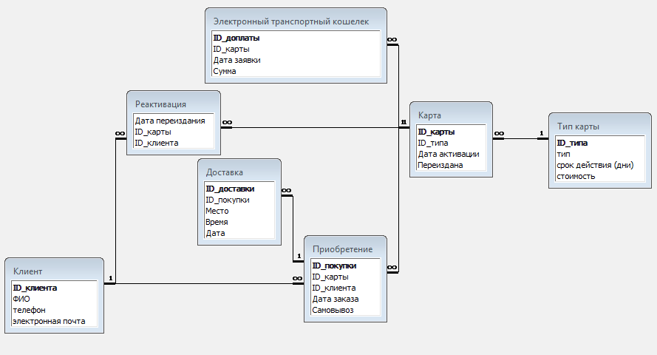
Task: Click ID_покупки key field in Приобретение
Action: click(334, 266)
